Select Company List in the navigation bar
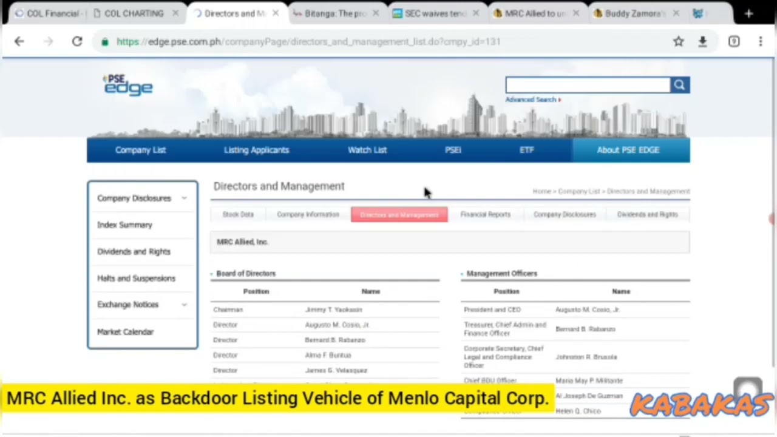This screenshot has height=437, width=777. pyautogui.click(x=140, y=150)
